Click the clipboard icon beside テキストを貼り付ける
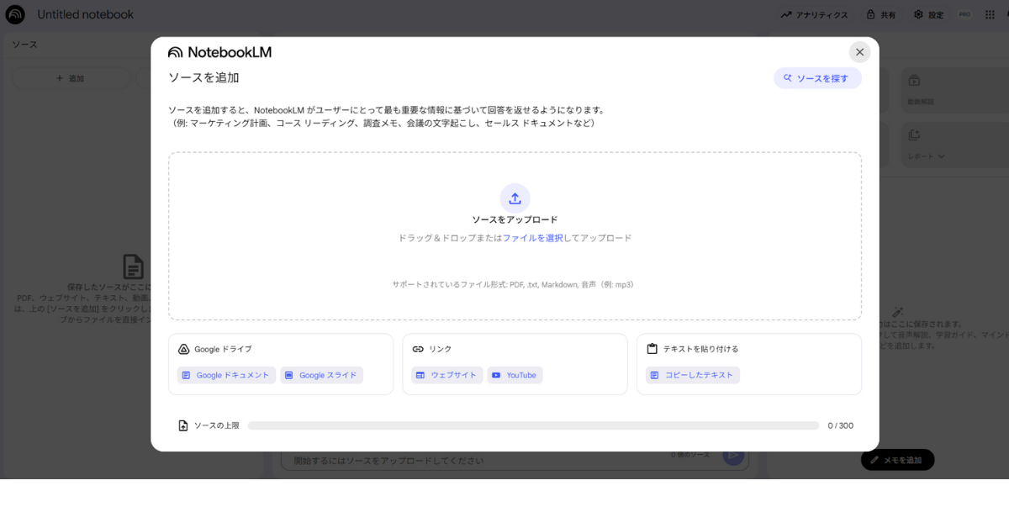Viewport: 1009px width, 528px height. pyautogui.click(x=652, y=349)
